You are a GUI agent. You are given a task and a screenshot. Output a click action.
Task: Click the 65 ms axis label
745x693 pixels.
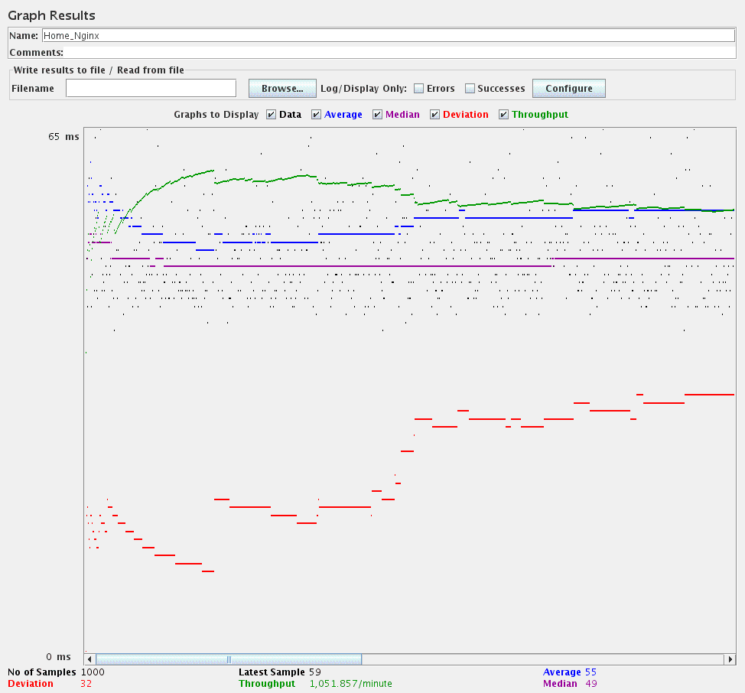point(63,137)
